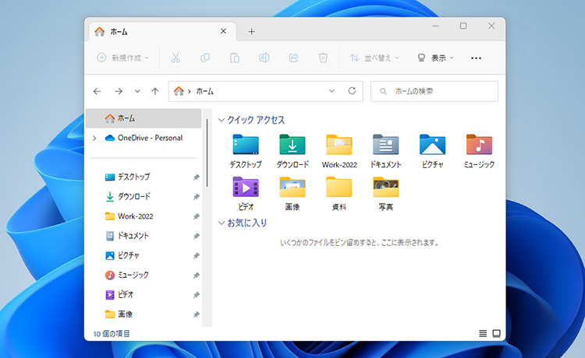Collapse the クイック アクセス section

[x=222, y=121]
